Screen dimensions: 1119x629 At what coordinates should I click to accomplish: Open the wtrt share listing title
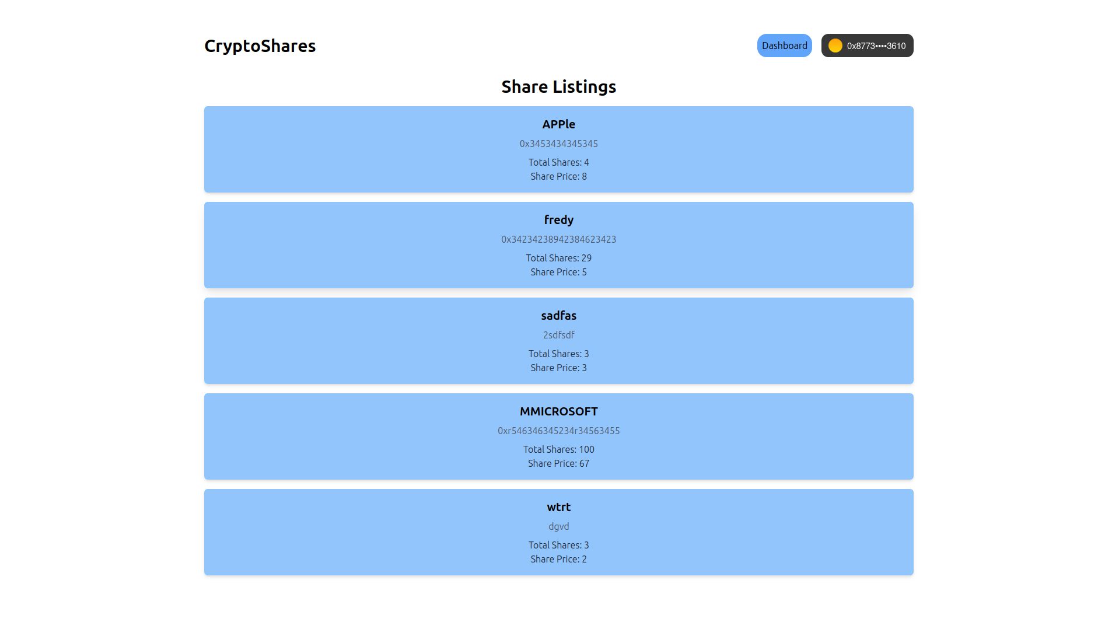pos(558,507)
